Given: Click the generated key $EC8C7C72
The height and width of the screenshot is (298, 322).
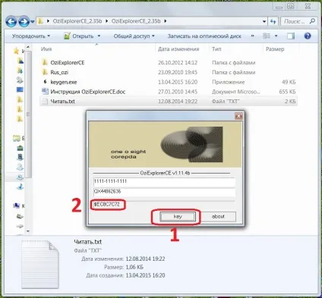Looking at the screenshot, I should [x=107, y=204].
